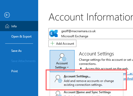133x96 pixels.
Task: Click 'Change settings for this account' description
Action: pyautogui.click(x=106, y=62)
